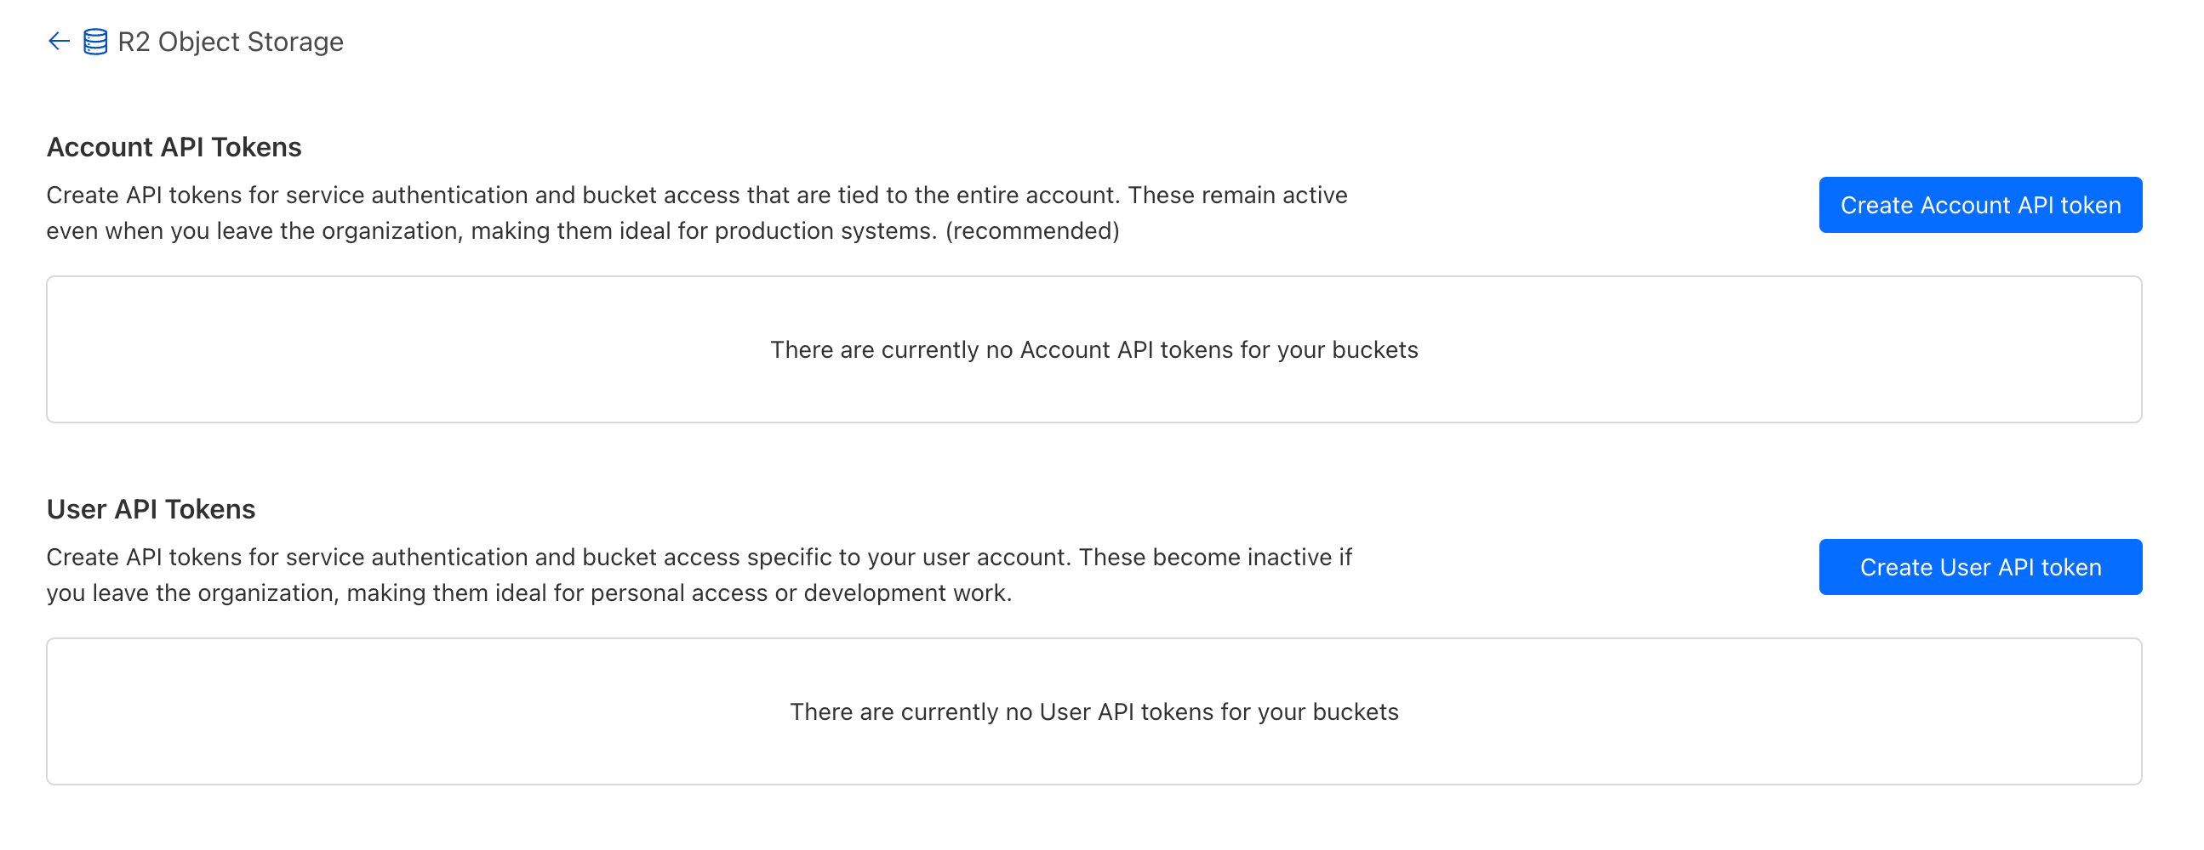Click the "These remain active" text
The height and width of the screenshot is (850, 2204).
tap(1237, 195)
